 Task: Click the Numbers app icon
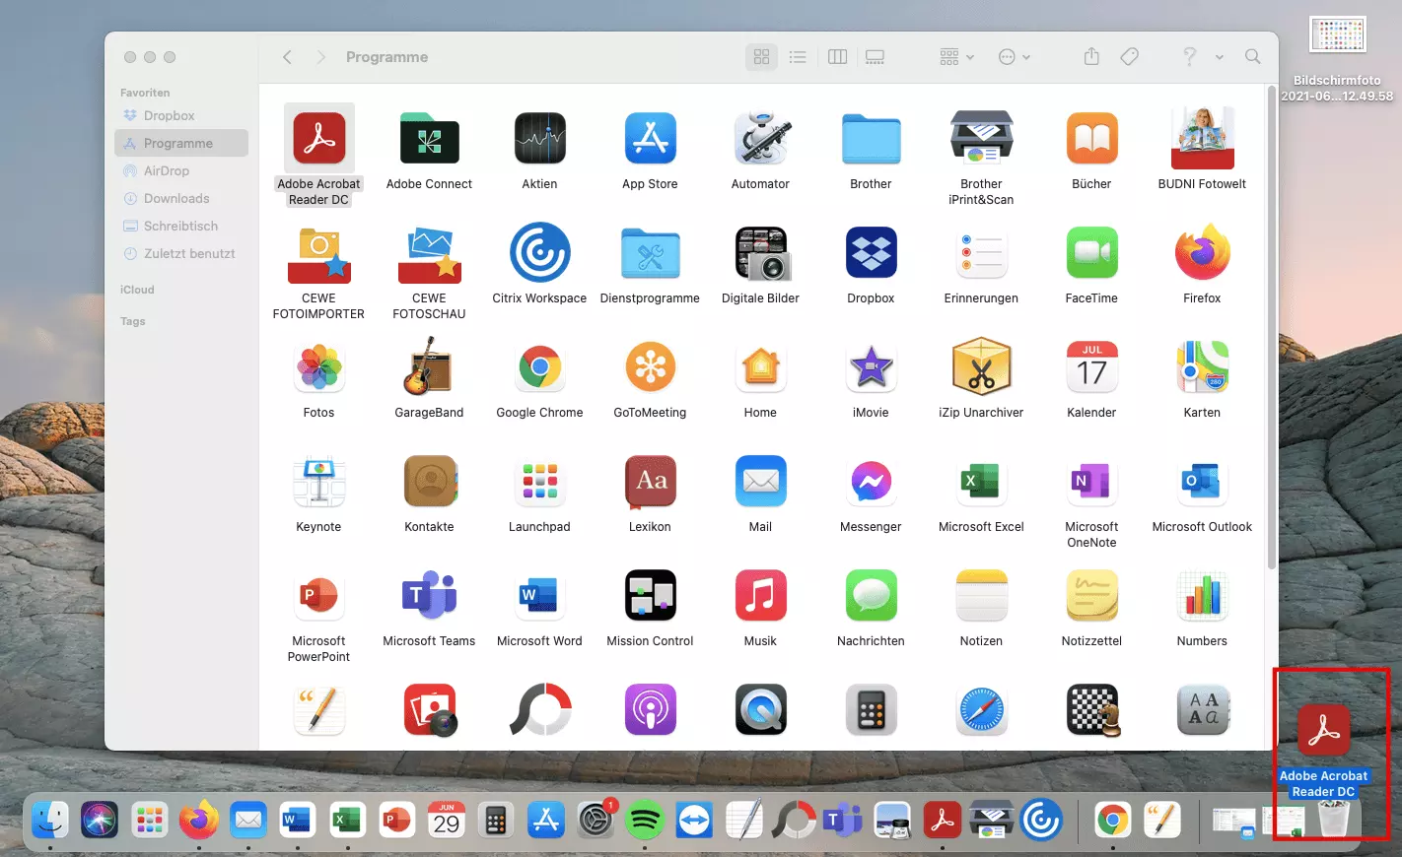(1202, 596)
